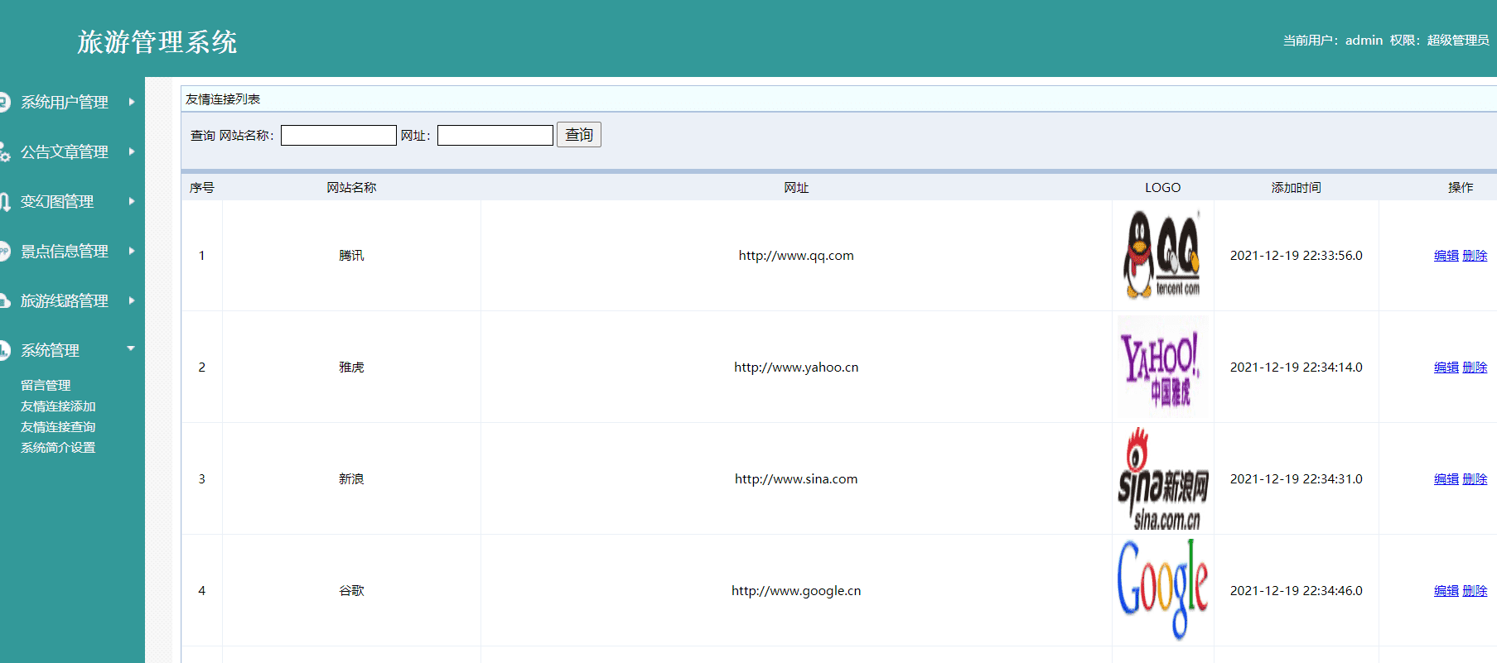Click the 查询 button

point(579,135)
